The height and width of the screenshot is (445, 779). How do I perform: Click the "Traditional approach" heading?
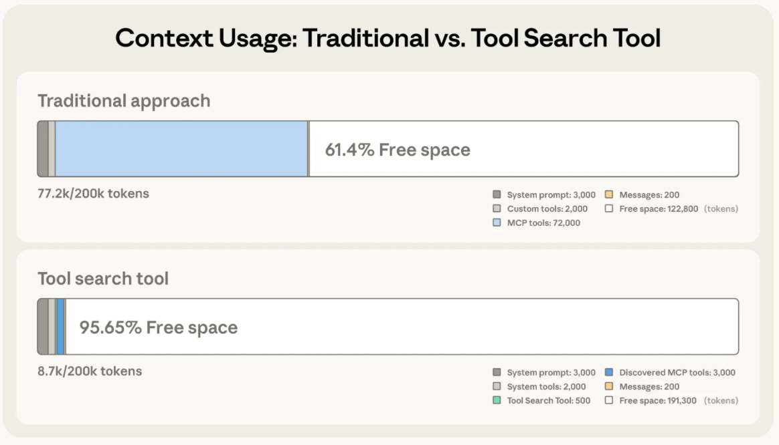[124, 101]
